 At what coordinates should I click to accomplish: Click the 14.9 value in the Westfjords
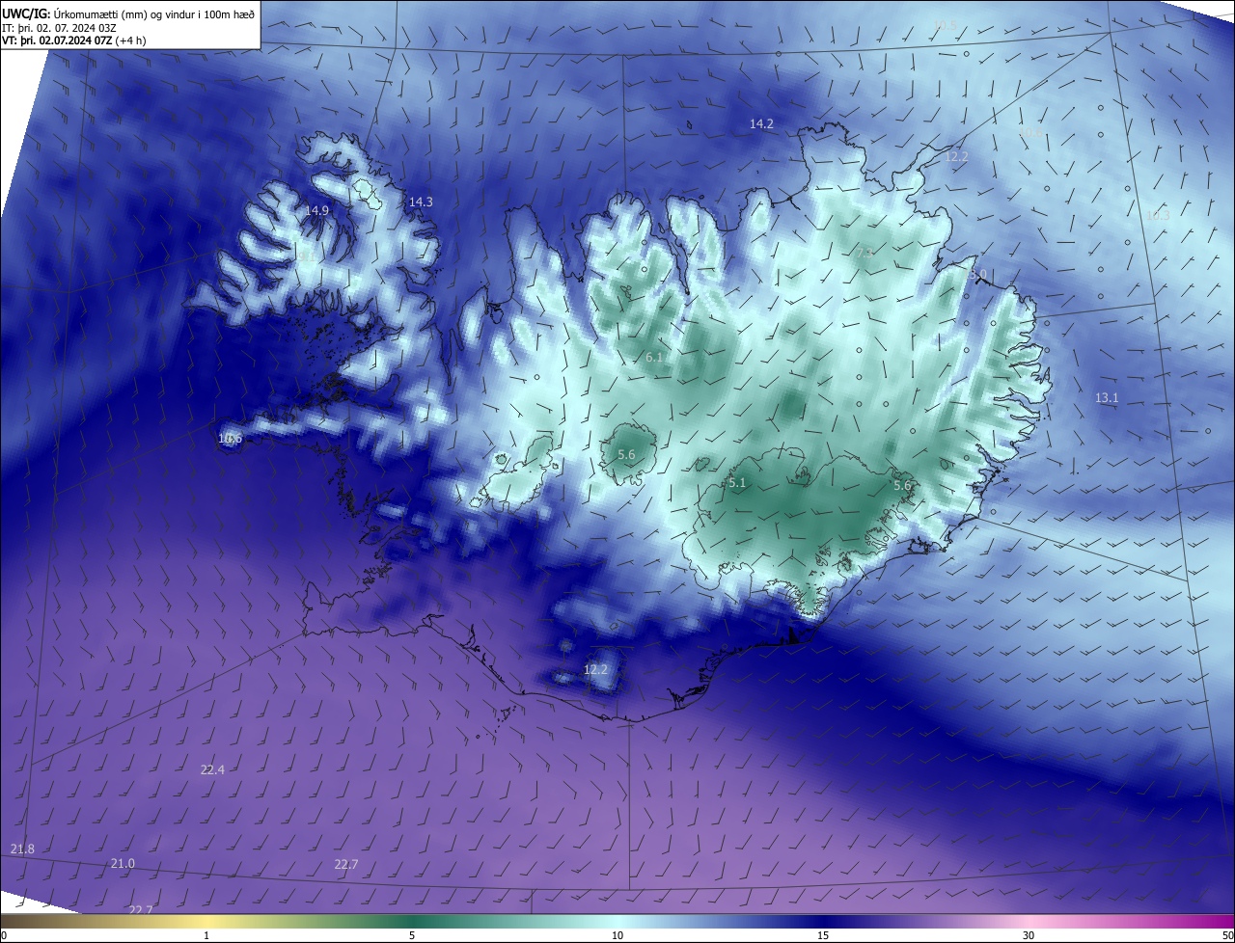pyautogui.click(x=316, y=210)
